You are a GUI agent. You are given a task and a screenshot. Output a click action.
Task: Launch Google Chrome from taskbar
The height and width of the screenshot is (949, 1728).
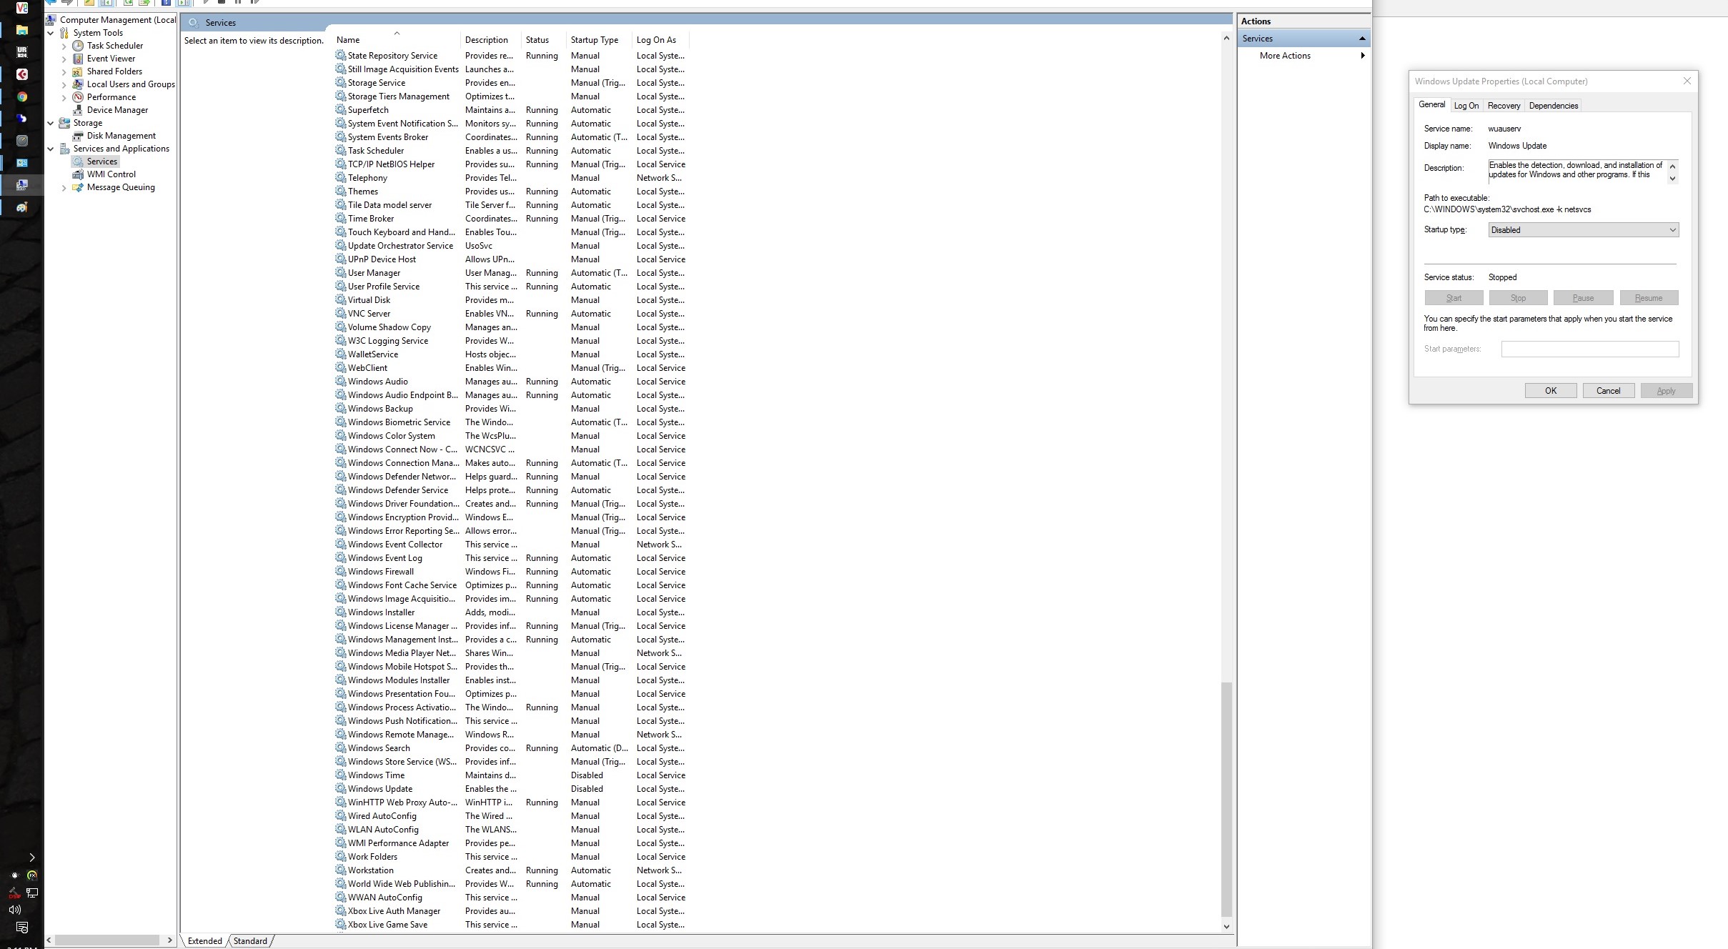click(x=22, y=96)
